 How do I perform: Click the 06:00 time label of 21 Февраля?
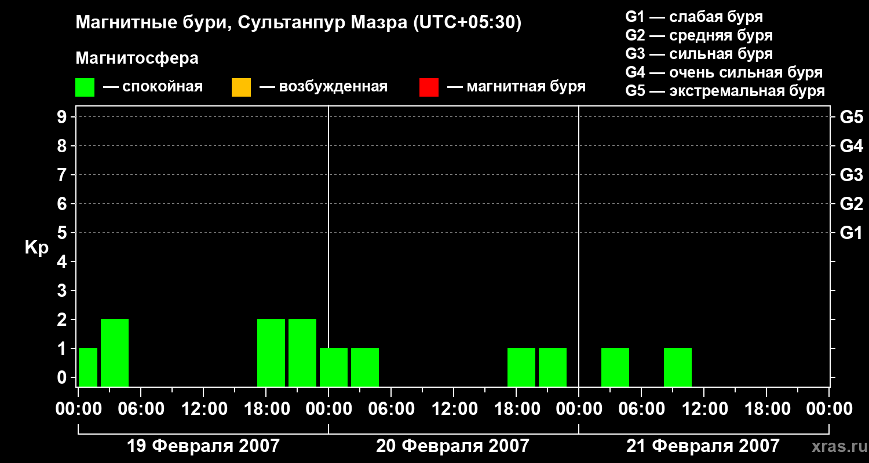pos(641,409)
